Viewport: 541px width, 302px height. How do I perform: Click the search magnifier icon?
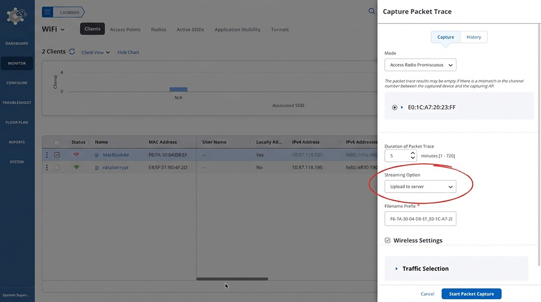(372, 11)
